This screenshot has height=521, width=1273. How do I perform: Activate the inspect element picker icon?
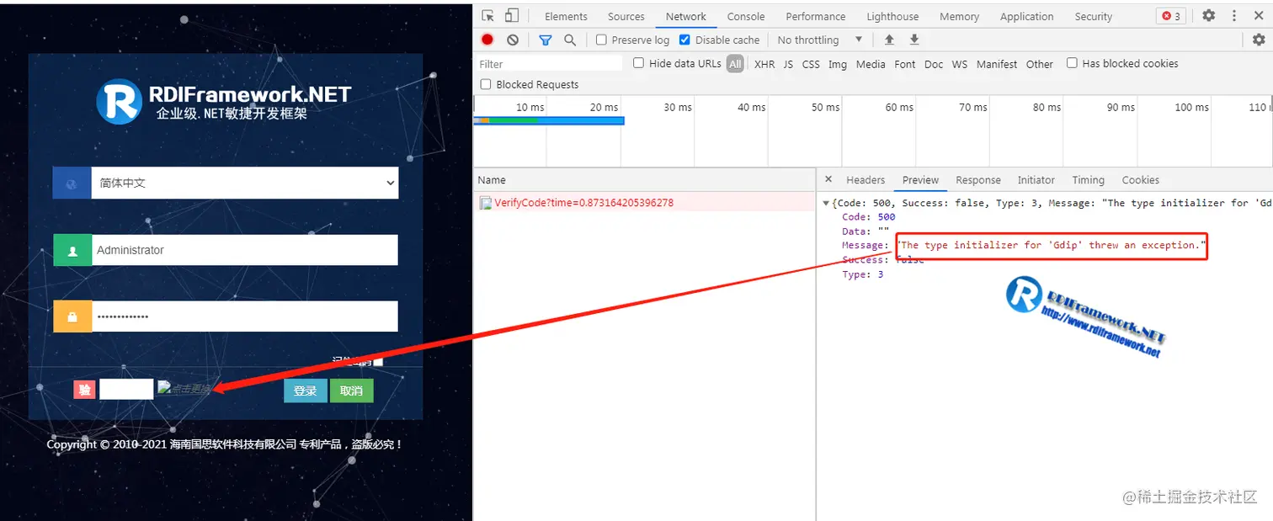coord(488,16)
